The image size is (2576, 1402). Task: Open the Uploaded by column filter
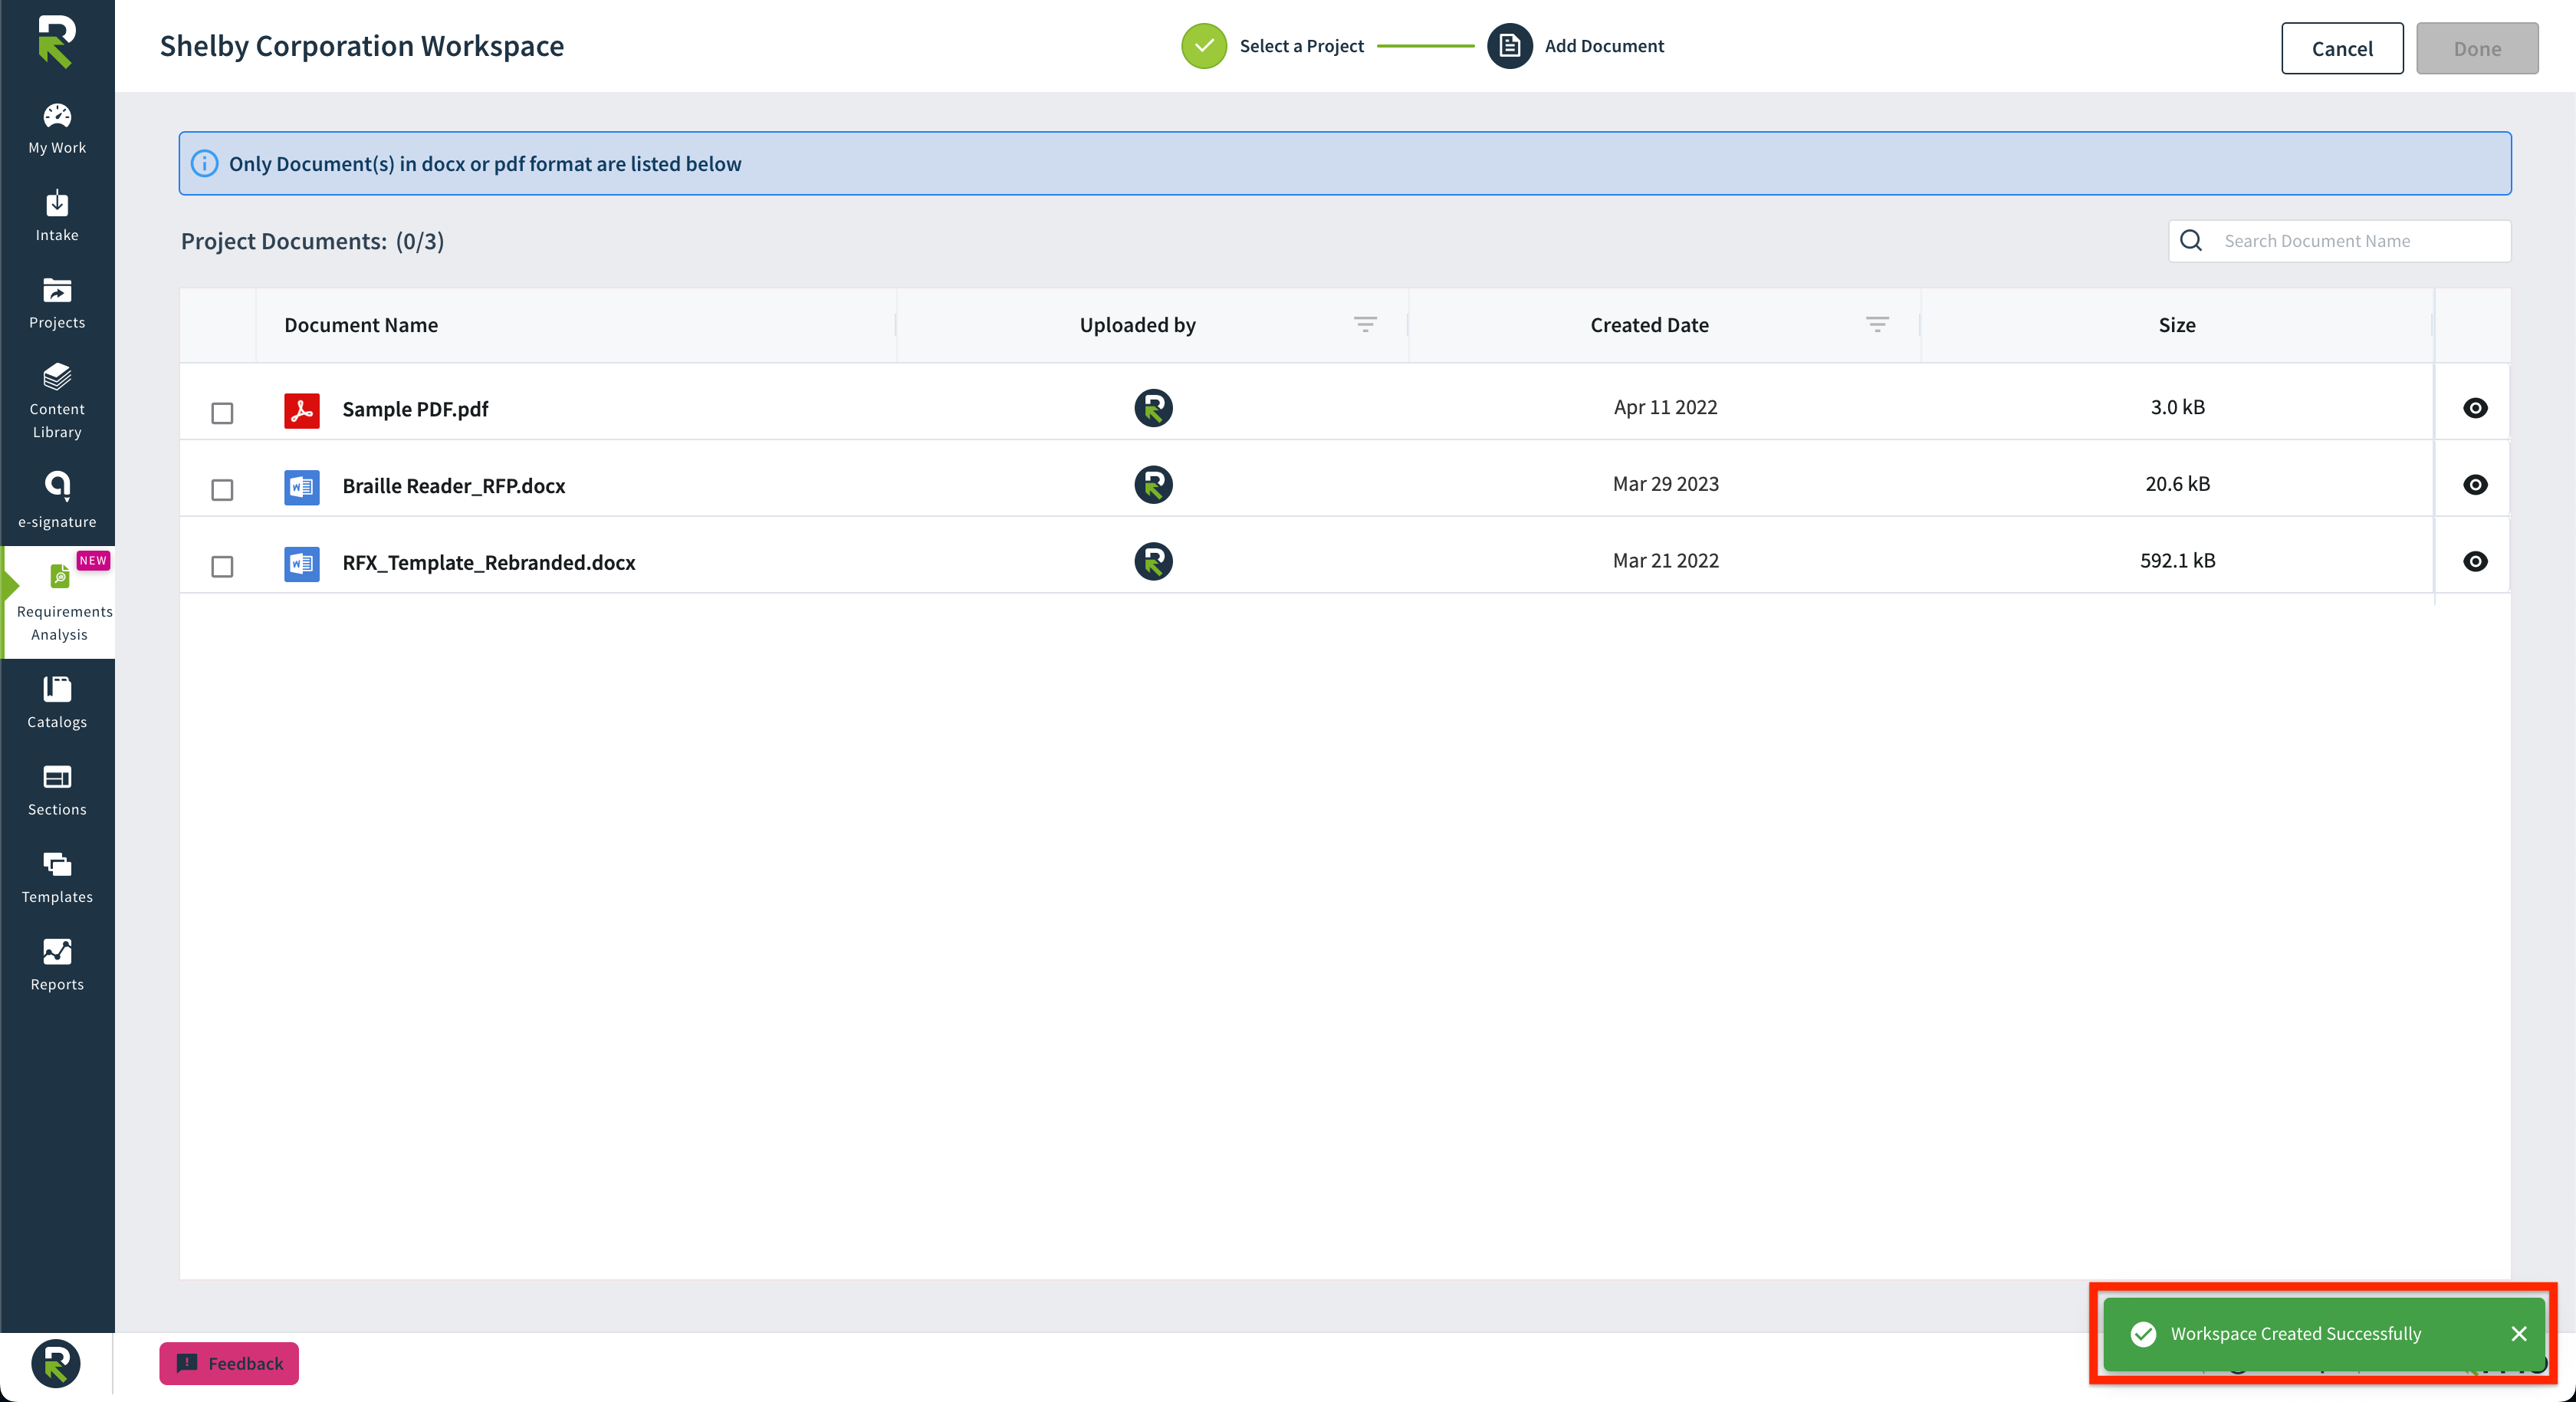[x=1365, y=323]
